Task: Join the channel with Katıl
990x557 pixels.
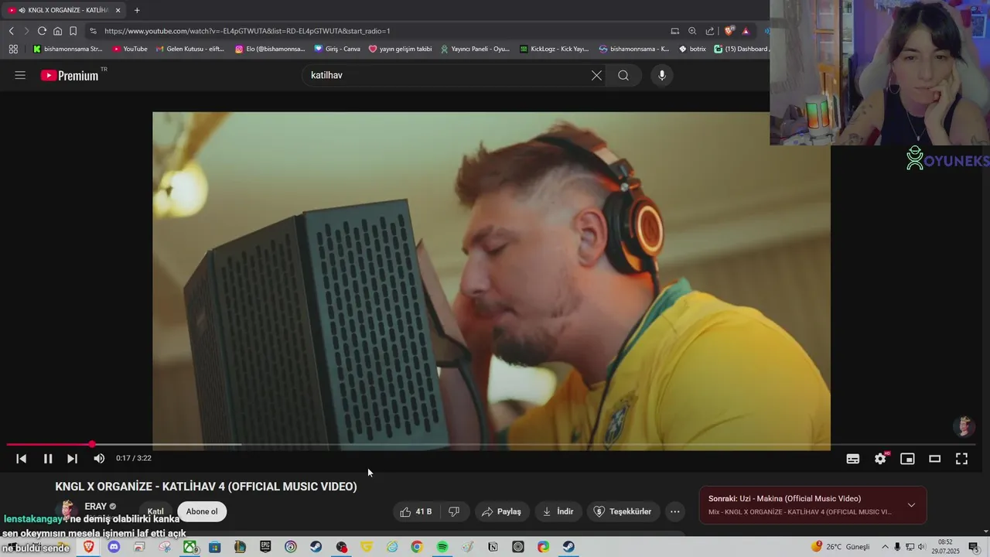Action: coord(155,511)
